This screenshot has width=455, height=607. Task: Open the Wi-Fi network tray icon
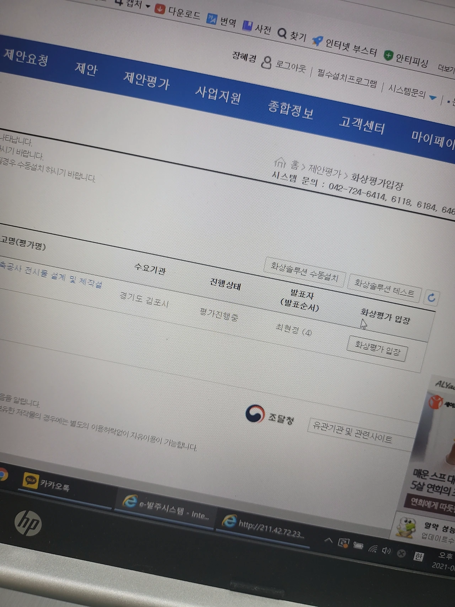[x=373, y=548]
